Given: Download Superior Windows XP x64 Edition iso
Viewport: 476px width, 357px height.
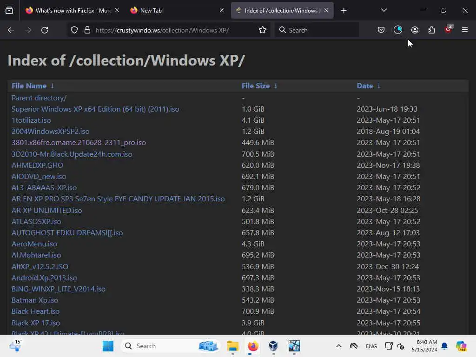Looking at the screenshot, I should pyautogui.click(x=95, y=109).
